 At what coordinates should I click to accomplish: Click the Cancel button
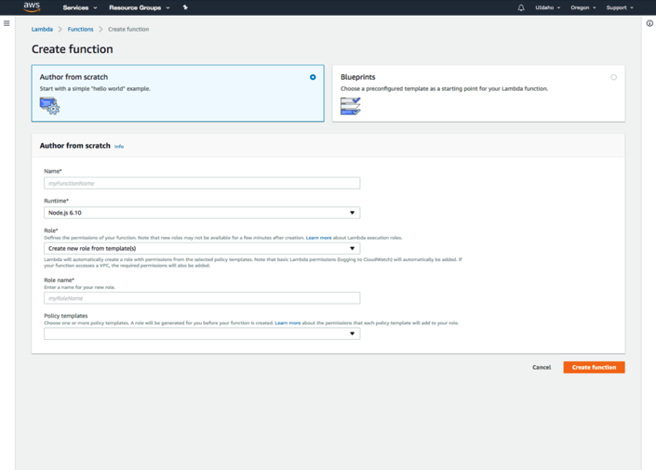542,368
